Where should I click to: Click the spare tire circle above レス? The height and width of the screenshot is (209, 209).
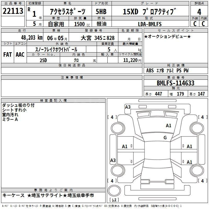(x=114, y=191)
